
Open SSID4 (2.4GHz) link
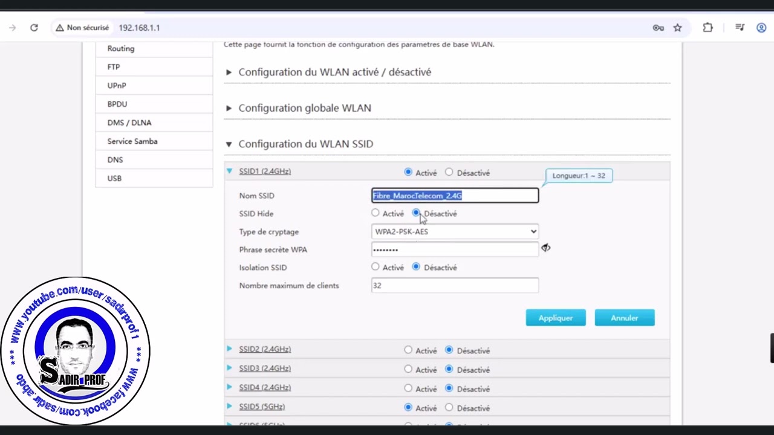click(265, 388)
